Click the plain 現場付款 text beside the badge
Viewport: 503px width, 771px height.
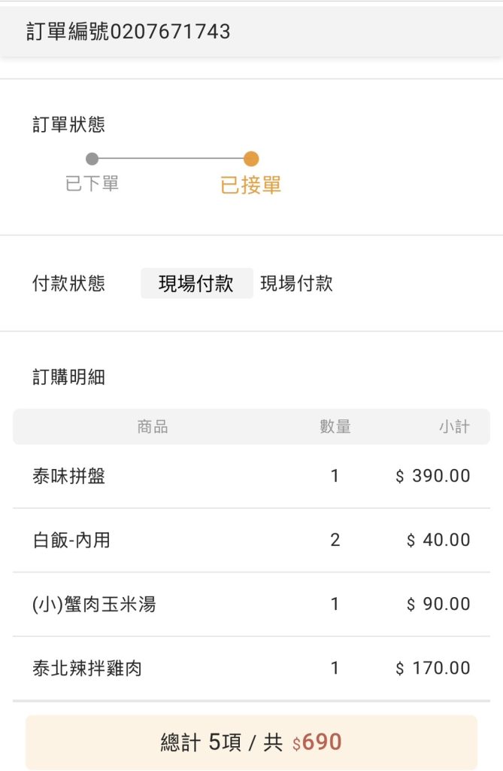(296, 284)
